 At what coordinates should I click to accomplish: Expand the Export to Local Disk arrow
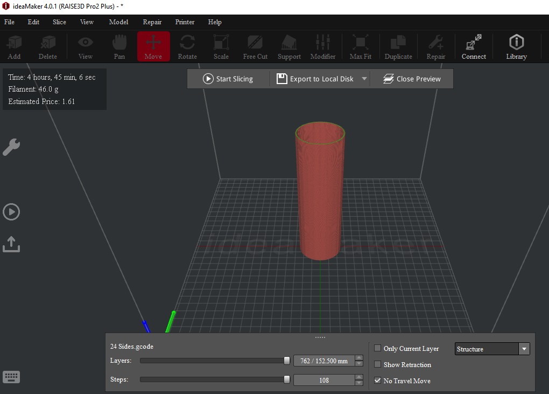point(364,79)
